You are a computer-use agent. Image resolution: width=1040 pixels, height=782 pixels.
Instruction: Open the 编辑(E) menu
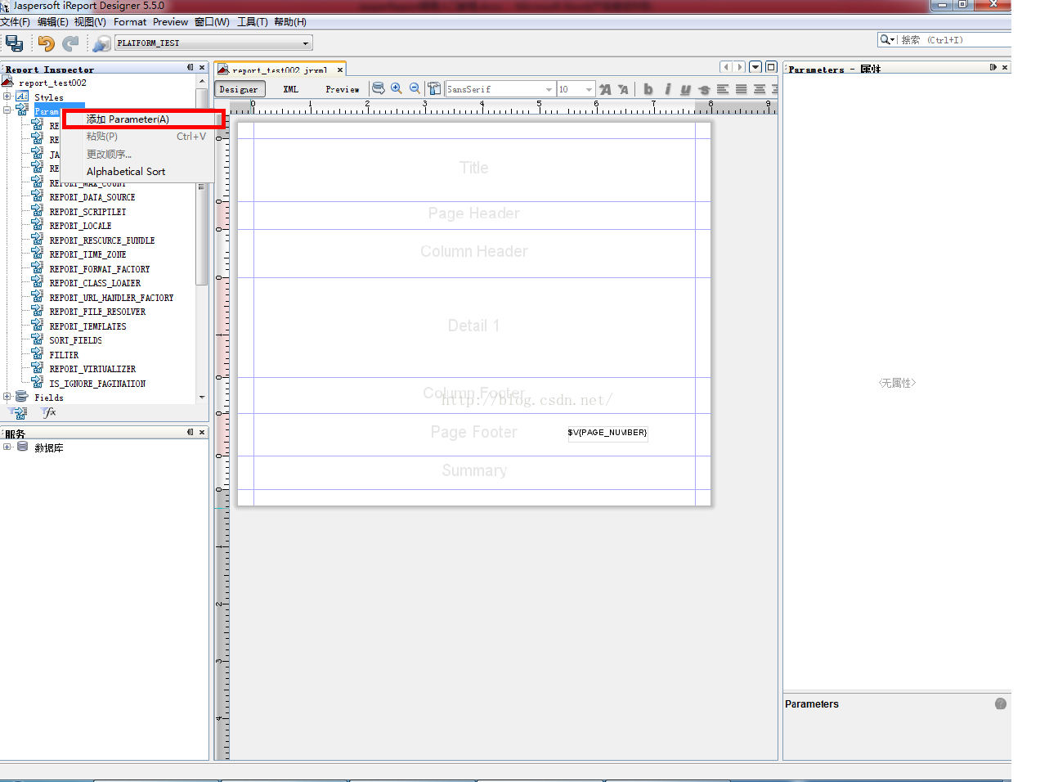(53, 22)
